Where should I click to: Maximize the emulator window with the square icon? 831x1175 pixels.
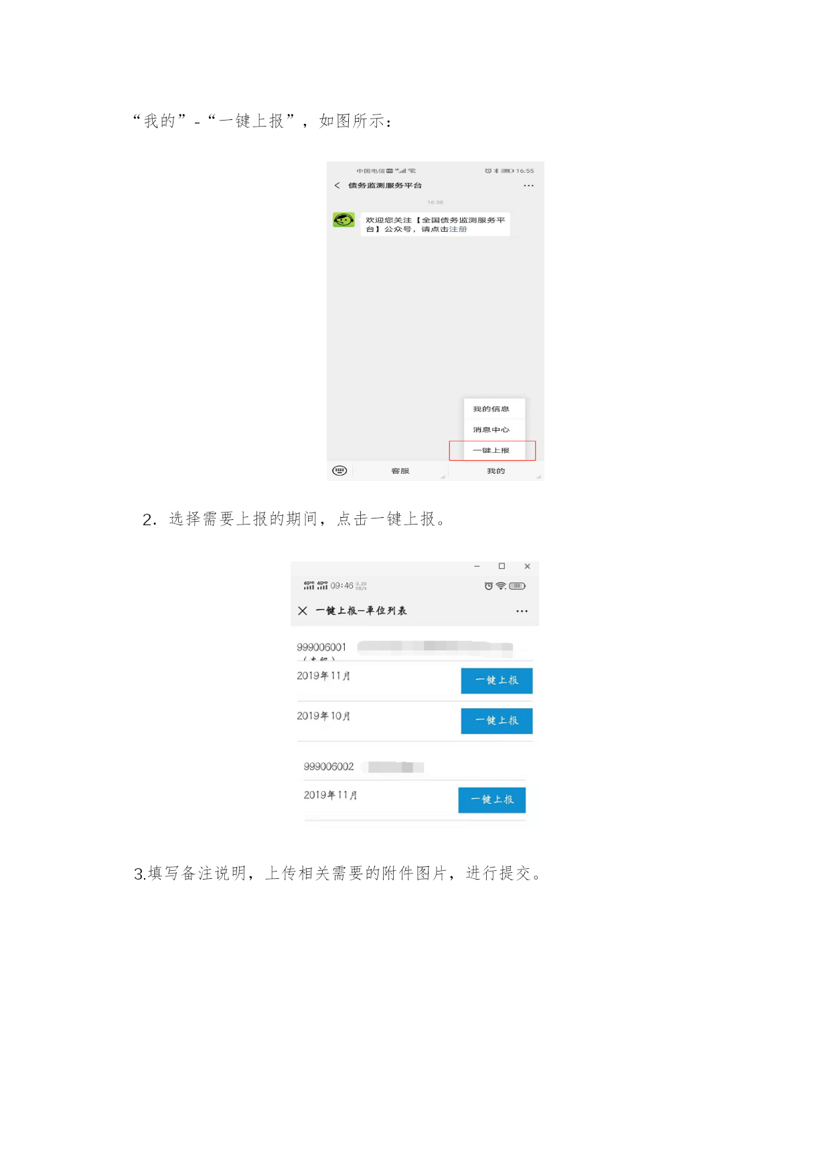tap(502, 566)
